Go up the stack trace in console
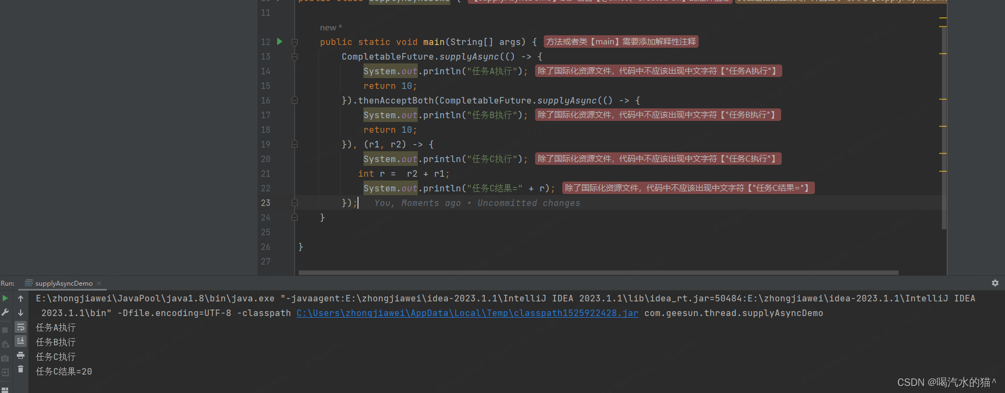The height and width of the screenshot is (393, 1005). coord(21,298)
